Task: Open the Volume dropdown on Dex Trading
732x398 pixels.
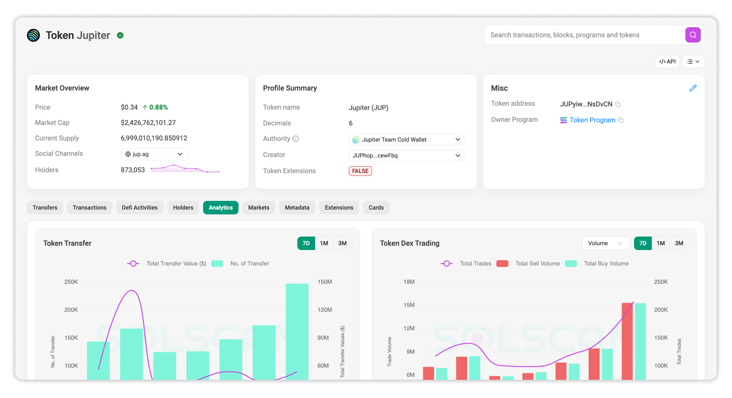Action: click(x=605, y=243)
